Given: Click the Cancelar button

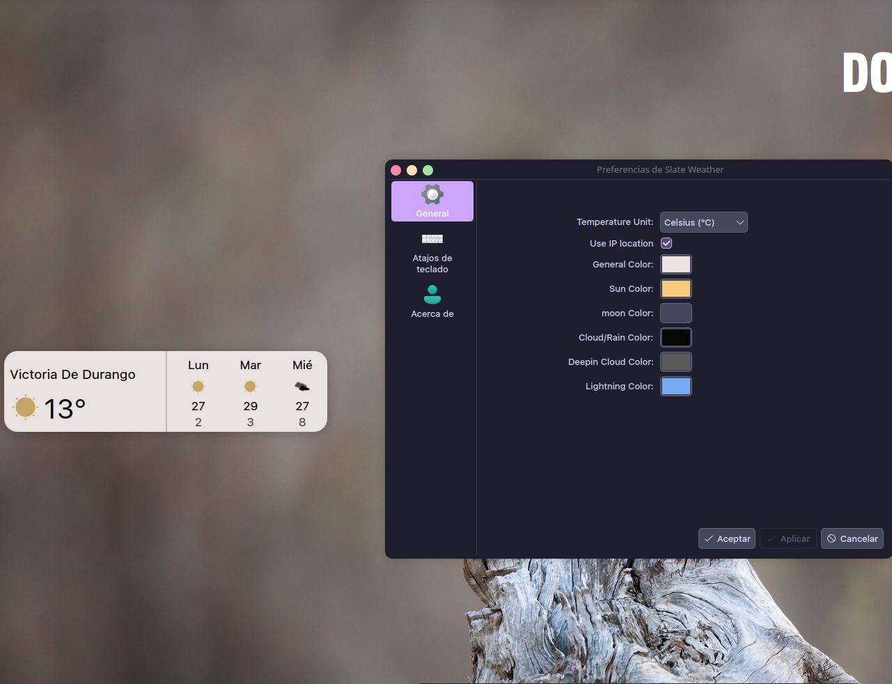Looking at the screenshot, I should pos(852,538).
